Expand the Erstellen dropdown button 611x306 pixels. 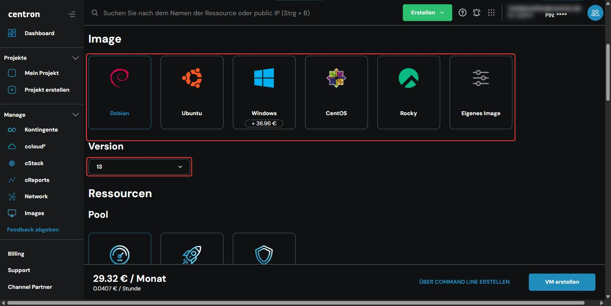[427, 12]
